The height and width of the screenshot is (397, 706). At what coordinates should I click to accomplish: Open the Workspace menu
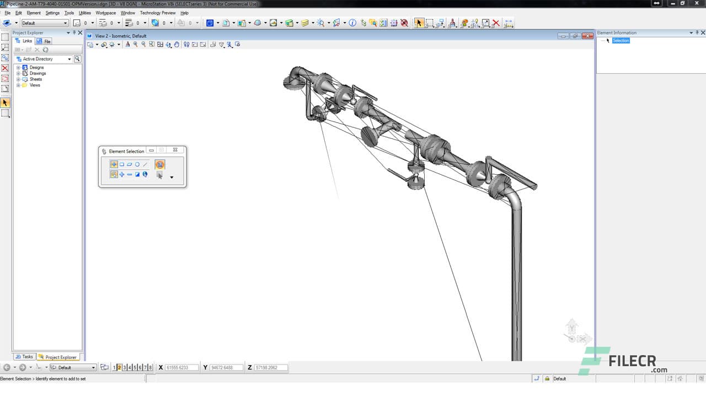point(105,13)
